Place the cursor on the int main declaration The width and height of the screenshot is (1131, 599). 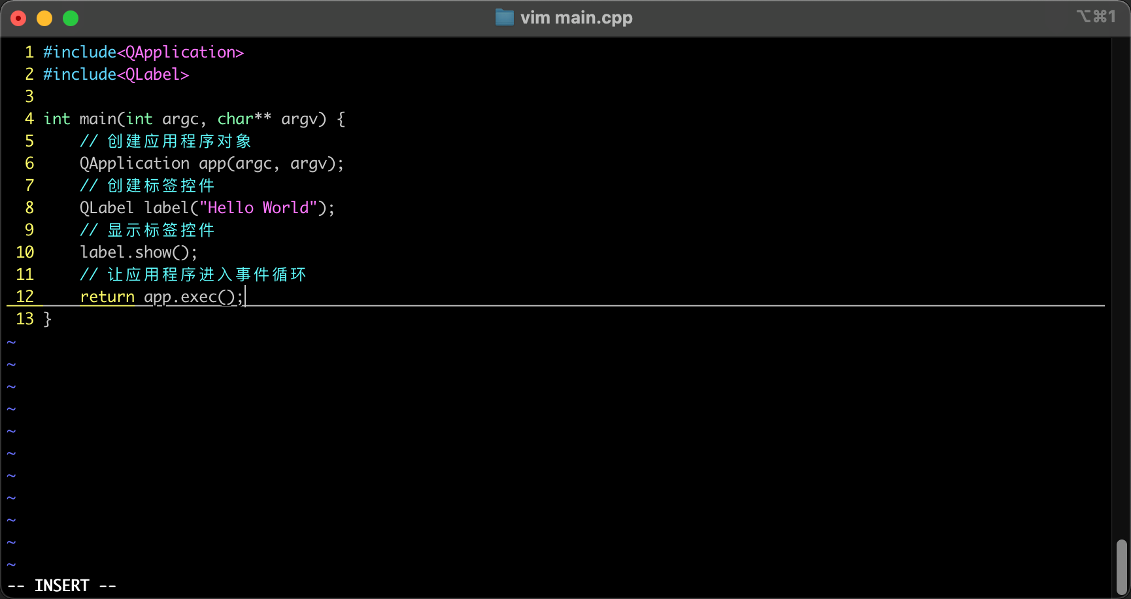click(194, 119)
